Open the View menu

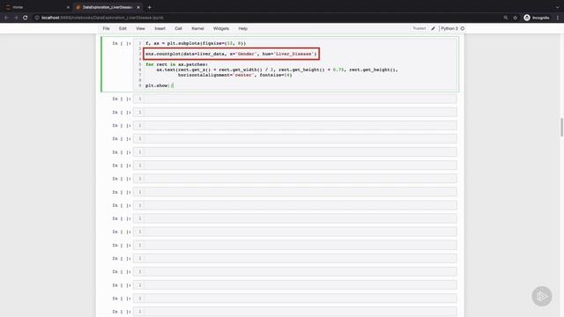[140, 28]
